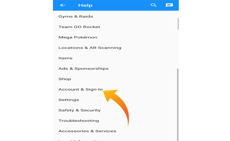Go to Locations & AR Scanning
This screenshot has width=230, height=141.
90,48
